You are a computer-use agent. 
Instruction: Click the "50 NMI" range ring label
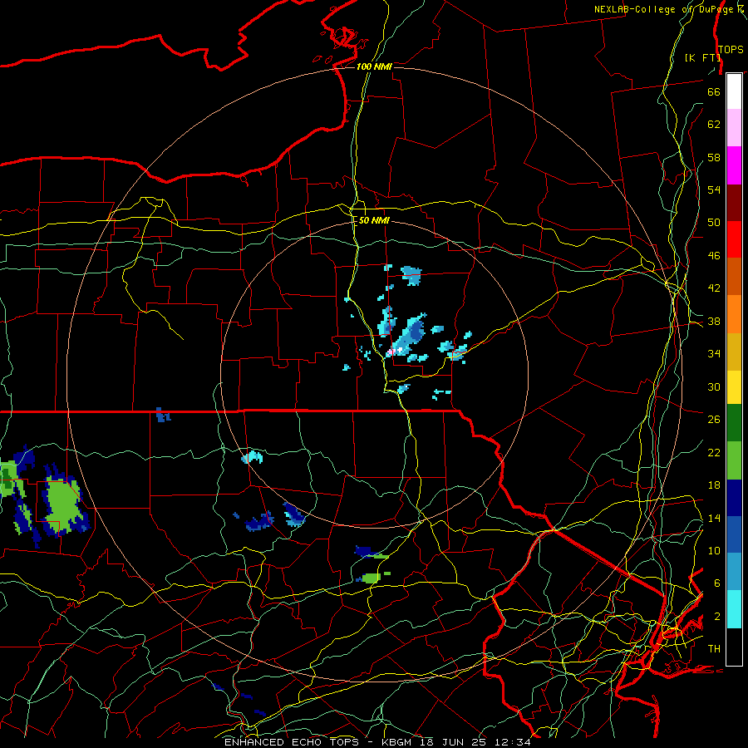[x=374, y=220]
